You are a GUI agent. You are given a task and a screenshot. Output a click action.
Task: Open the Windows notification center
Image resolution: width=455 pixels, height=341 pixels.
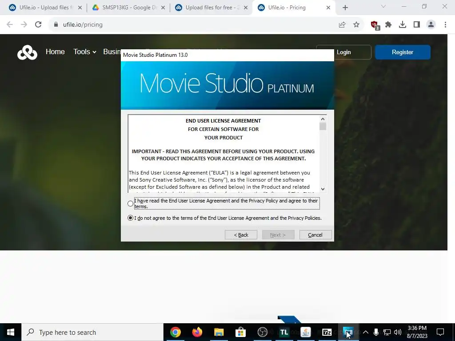point(440,332)
